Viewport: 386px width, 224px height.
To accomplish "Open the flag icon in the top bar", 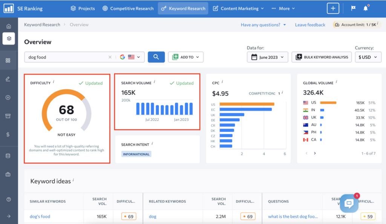I will click(353, 8).
